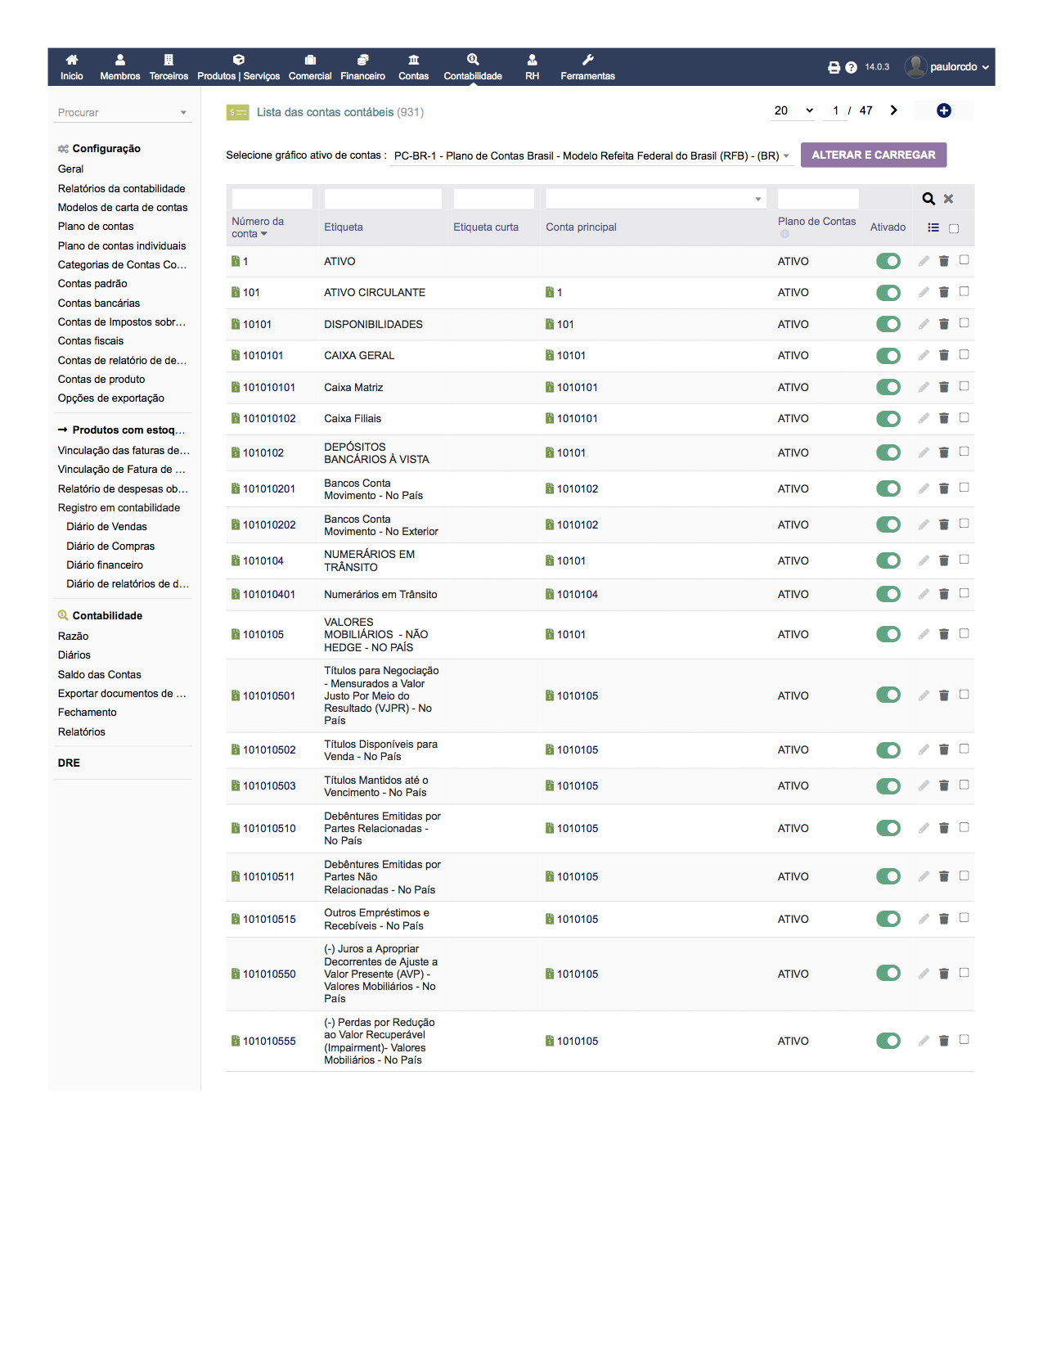The image size is (1043, 1350).
Task: Sort by Etiqueta column header
Action: 343,227
